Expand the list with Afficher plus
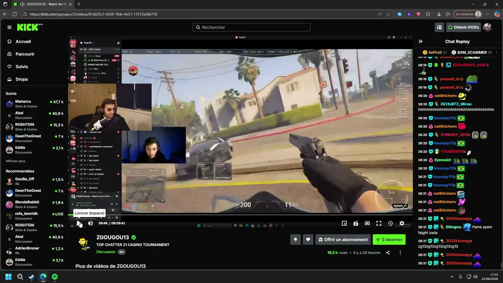 click(x=15, y=161)
